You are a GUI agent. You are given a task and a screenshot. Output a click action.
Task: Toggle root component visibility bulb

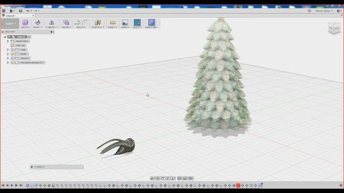point(9,37)
